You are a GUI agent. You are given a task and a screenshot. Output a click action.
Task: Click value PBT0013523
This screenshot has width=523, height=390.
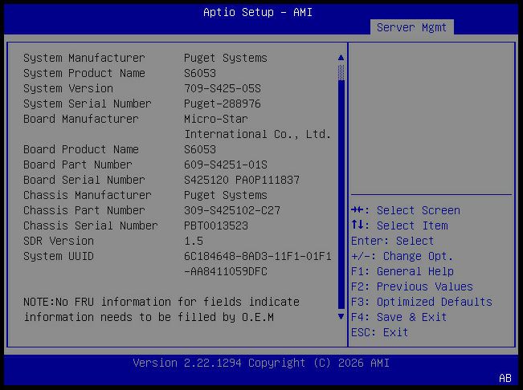tap(216, 225)
